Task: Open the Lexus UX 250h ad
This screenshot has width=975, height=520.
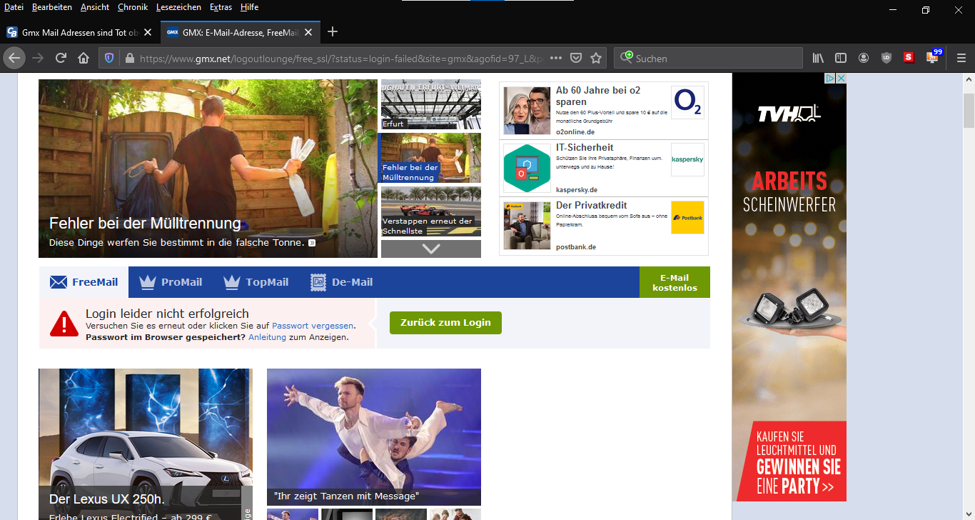Action: (x=146, y=444)
